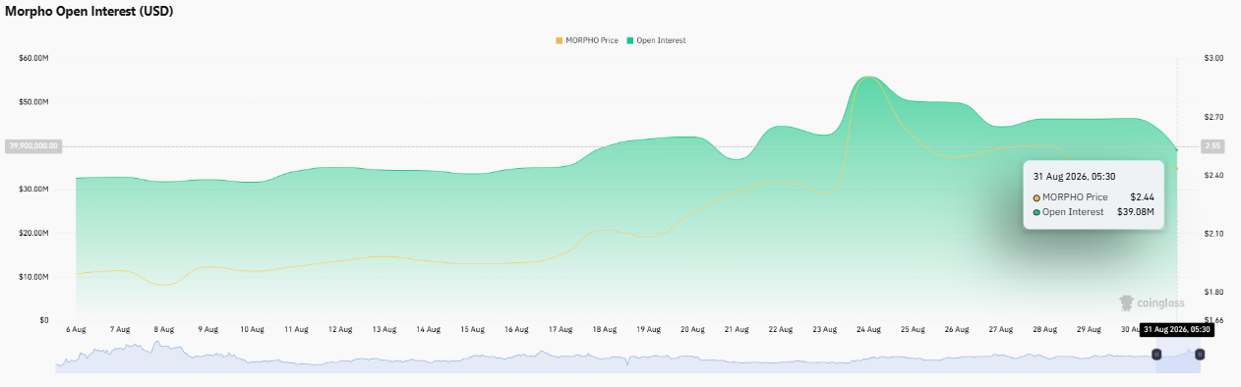Viewport: 1241px width, 387px height.
Task: Click the 18 Aug date label
Action: 604,329
